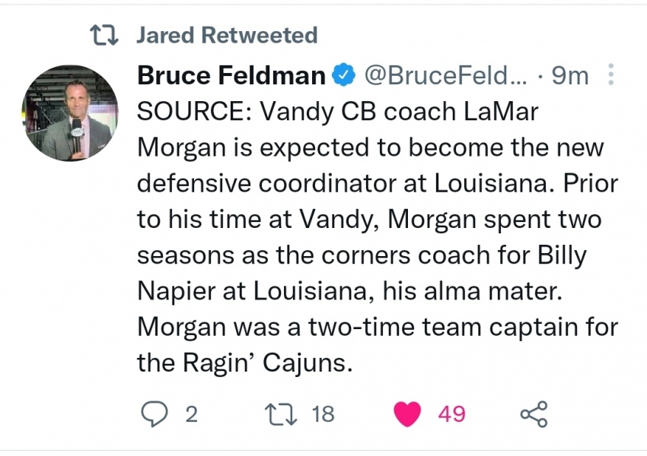
Task: Open the share icon on the tweet
Action: pos(533,414)
